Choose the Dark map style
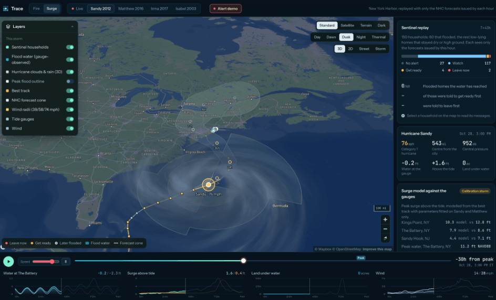The height and width of the screenshot is (300, 496). coord(381,25)
